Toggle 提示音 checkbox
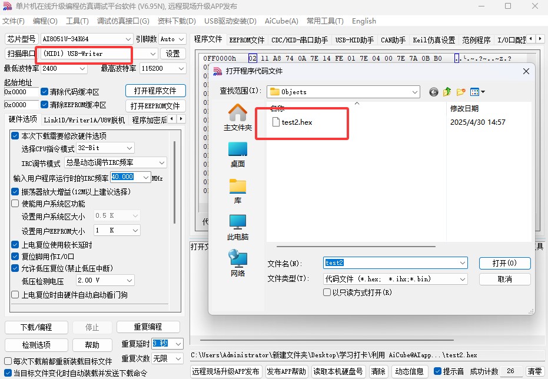Screen dimensions: 548x379 click(437, 371)
